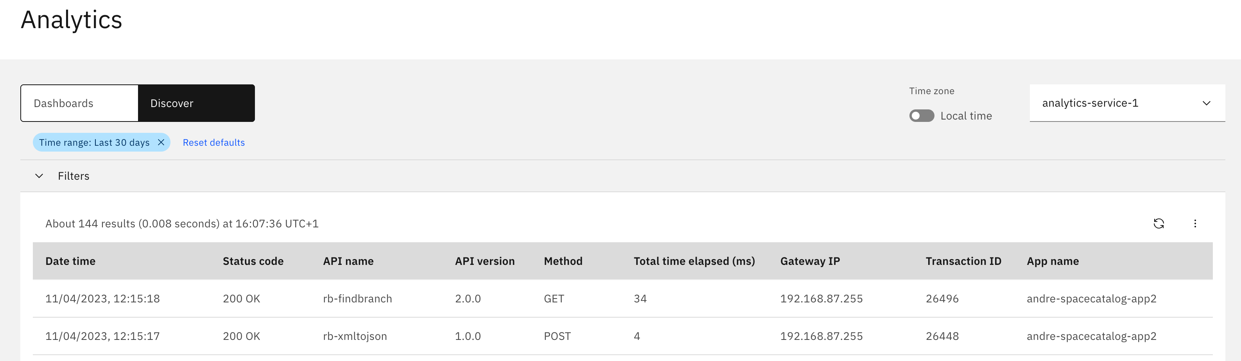
Task: Sort by Date time column header
Action: [x=70, y=261]
